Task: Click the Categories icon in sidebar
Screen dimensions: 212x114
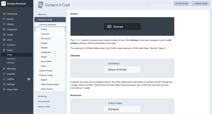Action: (x=4, y=29)
